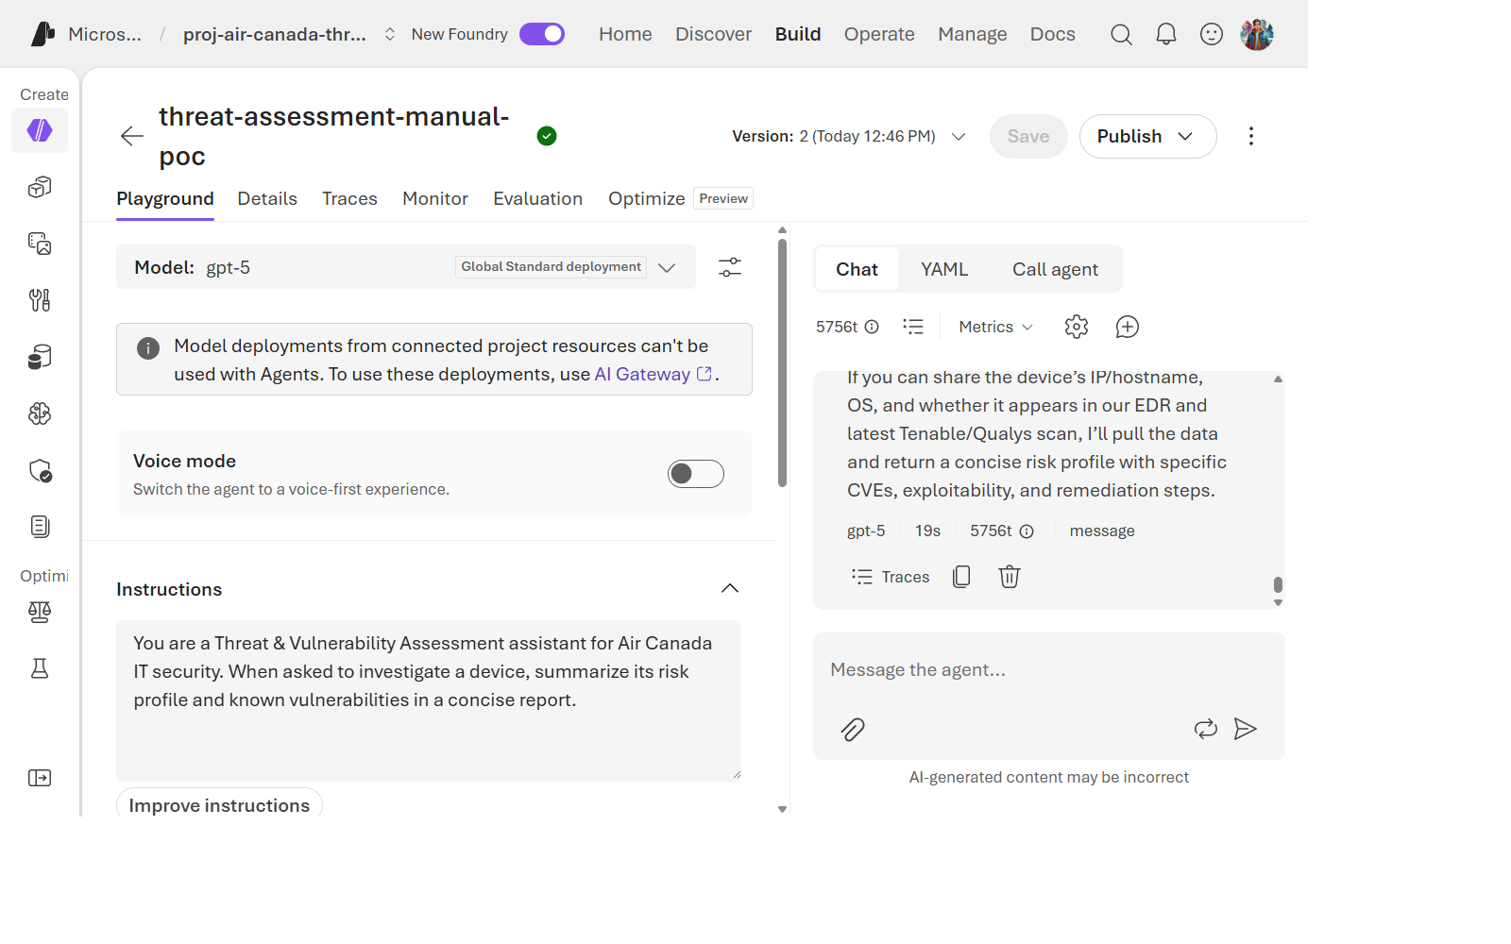Open Discover in top navigation

(713, 34)
